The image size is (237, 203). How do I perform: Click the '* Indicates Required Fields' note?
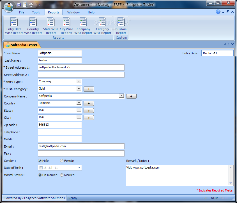coord(215,190)
